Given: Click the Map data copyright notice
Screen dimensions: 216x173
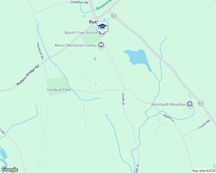Looking at the screenshot, I should [204, 171].
